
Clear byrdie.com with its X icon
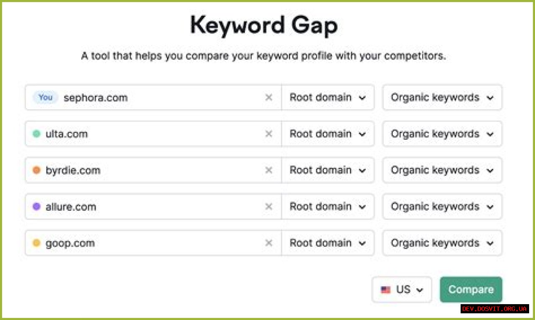[269, 170]
